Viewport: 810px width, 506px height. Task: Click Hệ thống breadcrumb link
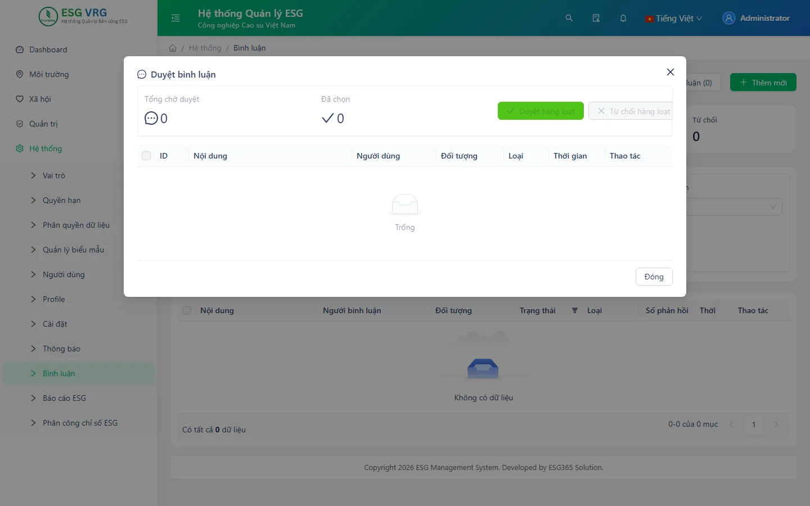coord(205,48)
